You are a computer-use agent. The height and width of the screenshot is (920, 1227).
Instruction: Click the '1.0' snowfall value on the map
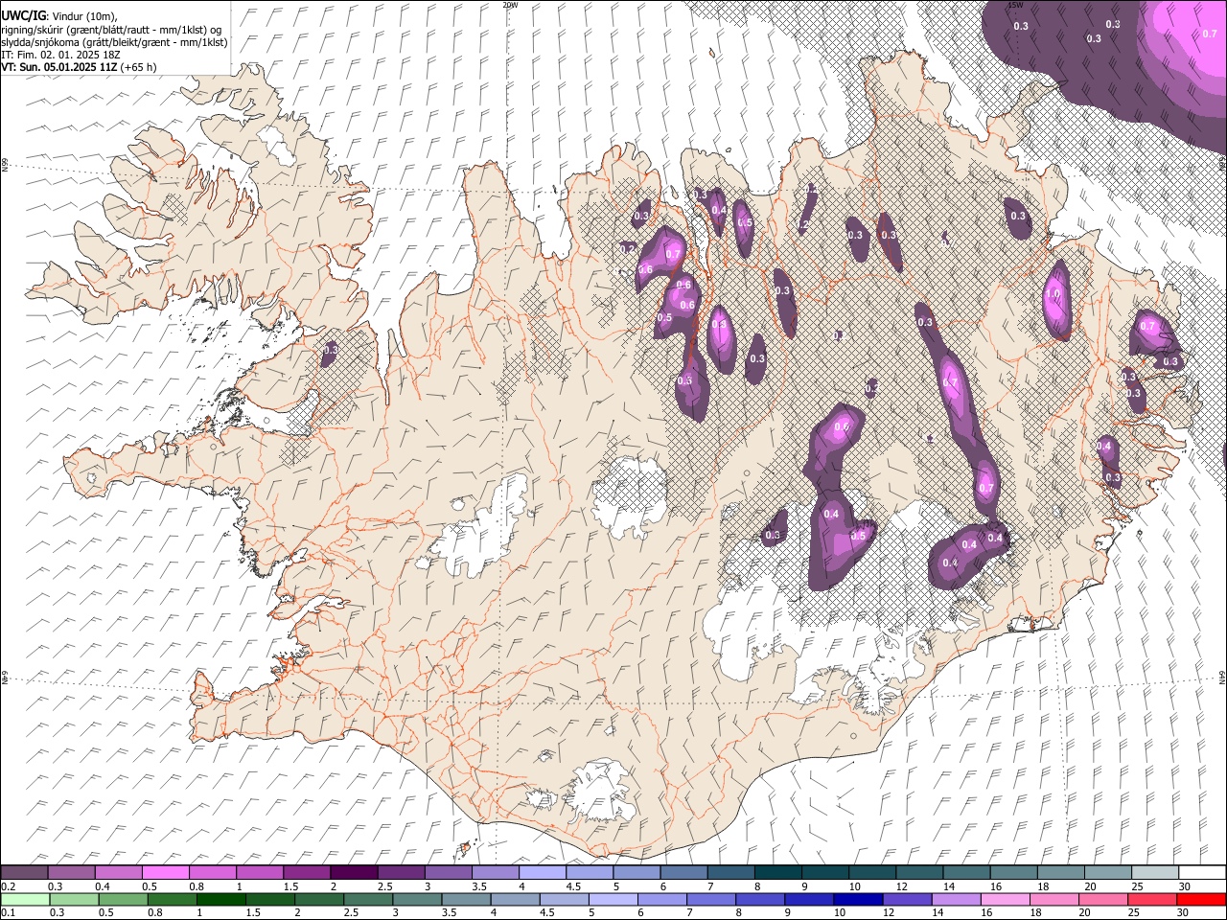(x=1054, y=294)
